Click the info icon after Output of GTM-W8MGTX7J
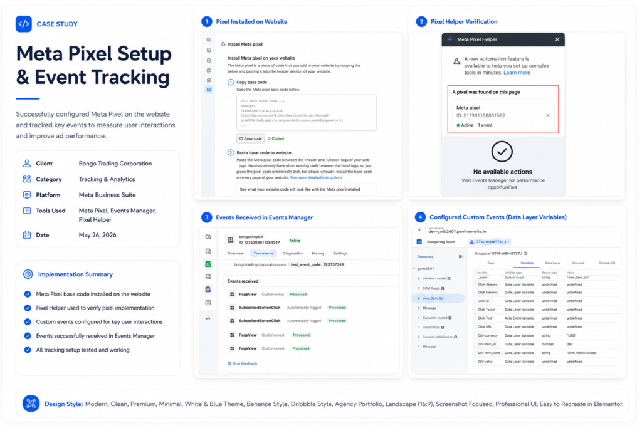This screenshot has width=642, height=428. pos(526,253)
